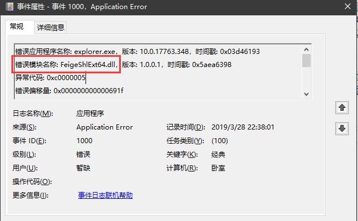Go to next event with down arrow button
This screenshot has height=221, width=358.
342,128
